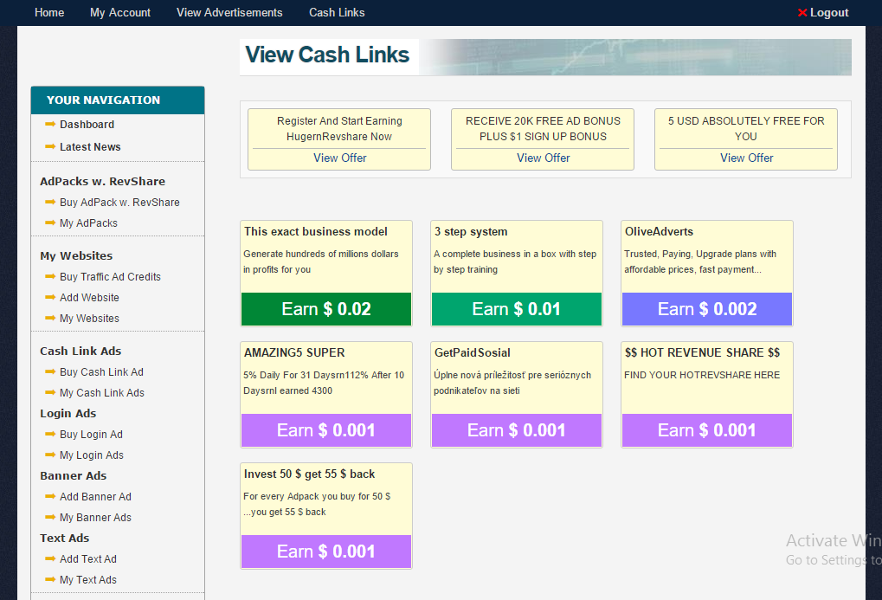
Task: Click the arrow icon beside Add Banner Ad
Action: coord(50,496)
